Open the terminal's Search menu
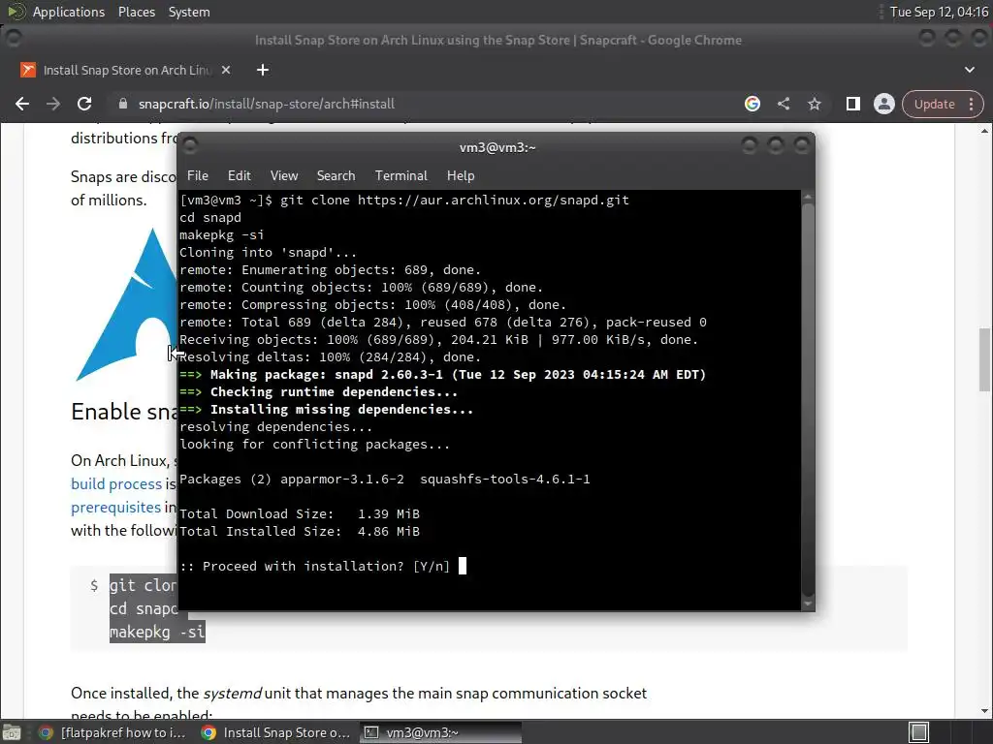Viewport: 993px width, 744px height. point(336,176)
